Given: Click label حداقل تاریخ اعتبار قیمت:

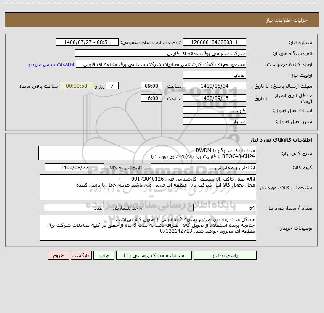Looking at the screenshot, I should coord(294,98).
